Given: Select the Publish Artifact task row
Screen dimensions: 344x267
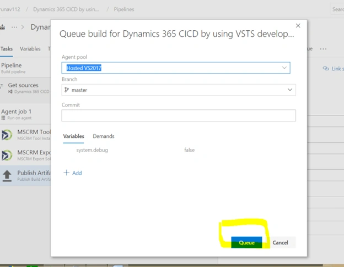Looking at the screenshot, I should tap(25, 176).
